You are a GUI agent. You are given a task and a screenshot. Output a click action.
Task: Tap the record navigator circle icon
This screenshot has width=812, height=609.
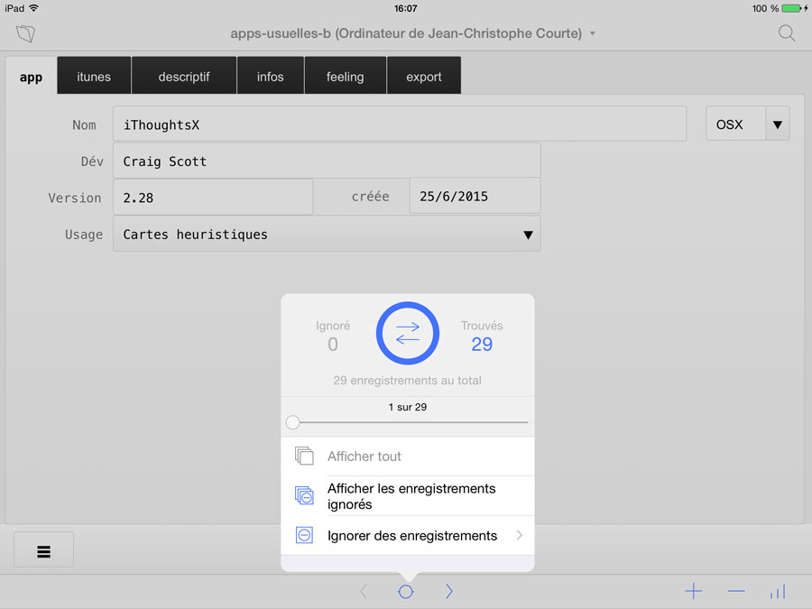click(406, 591)
